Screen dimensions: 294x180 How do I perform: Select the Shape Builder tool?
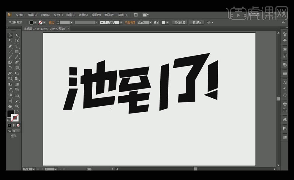pos(10,78)
